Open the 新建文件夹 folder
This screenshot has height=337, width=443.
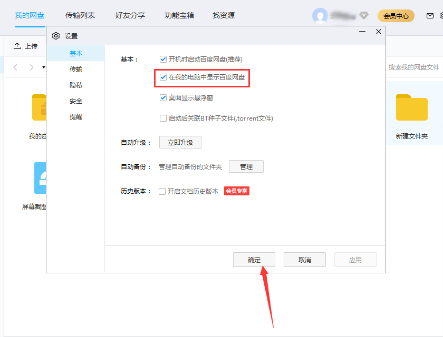(412, 107)
